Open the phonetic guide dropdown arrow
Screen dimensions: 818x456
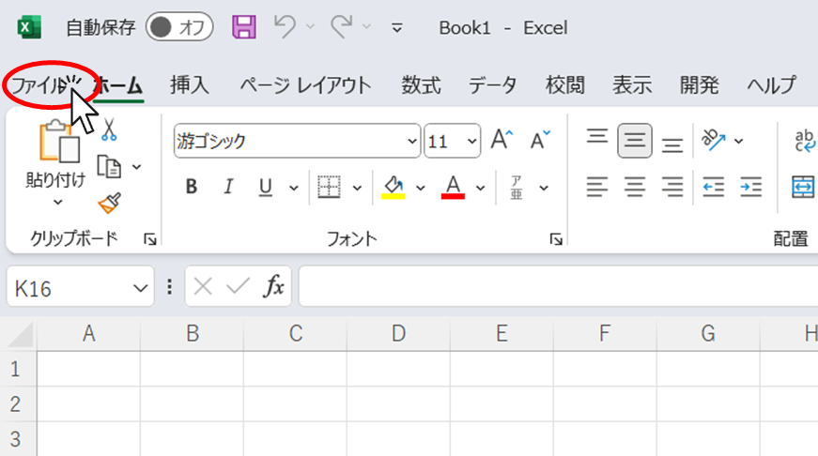click(544, 189)
